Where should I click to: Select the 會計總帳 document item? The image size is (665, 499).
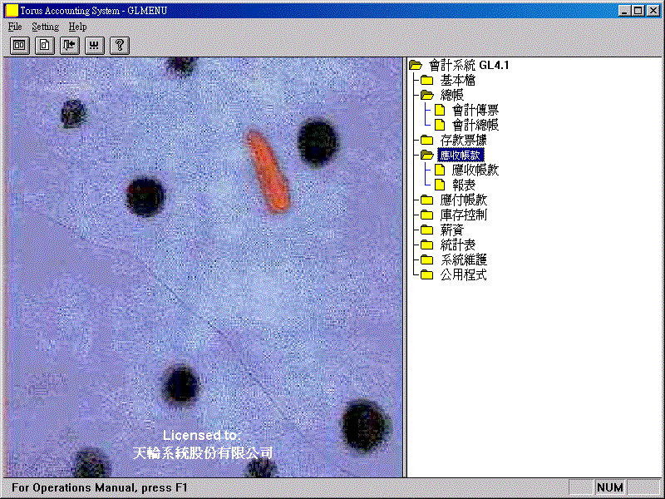coord(475,126)
